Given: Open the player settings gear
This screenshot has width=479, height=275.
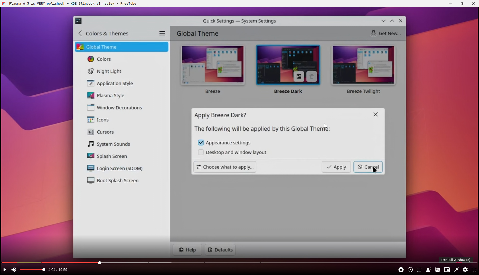Looking at the screenshot, I should coord(465,270).
